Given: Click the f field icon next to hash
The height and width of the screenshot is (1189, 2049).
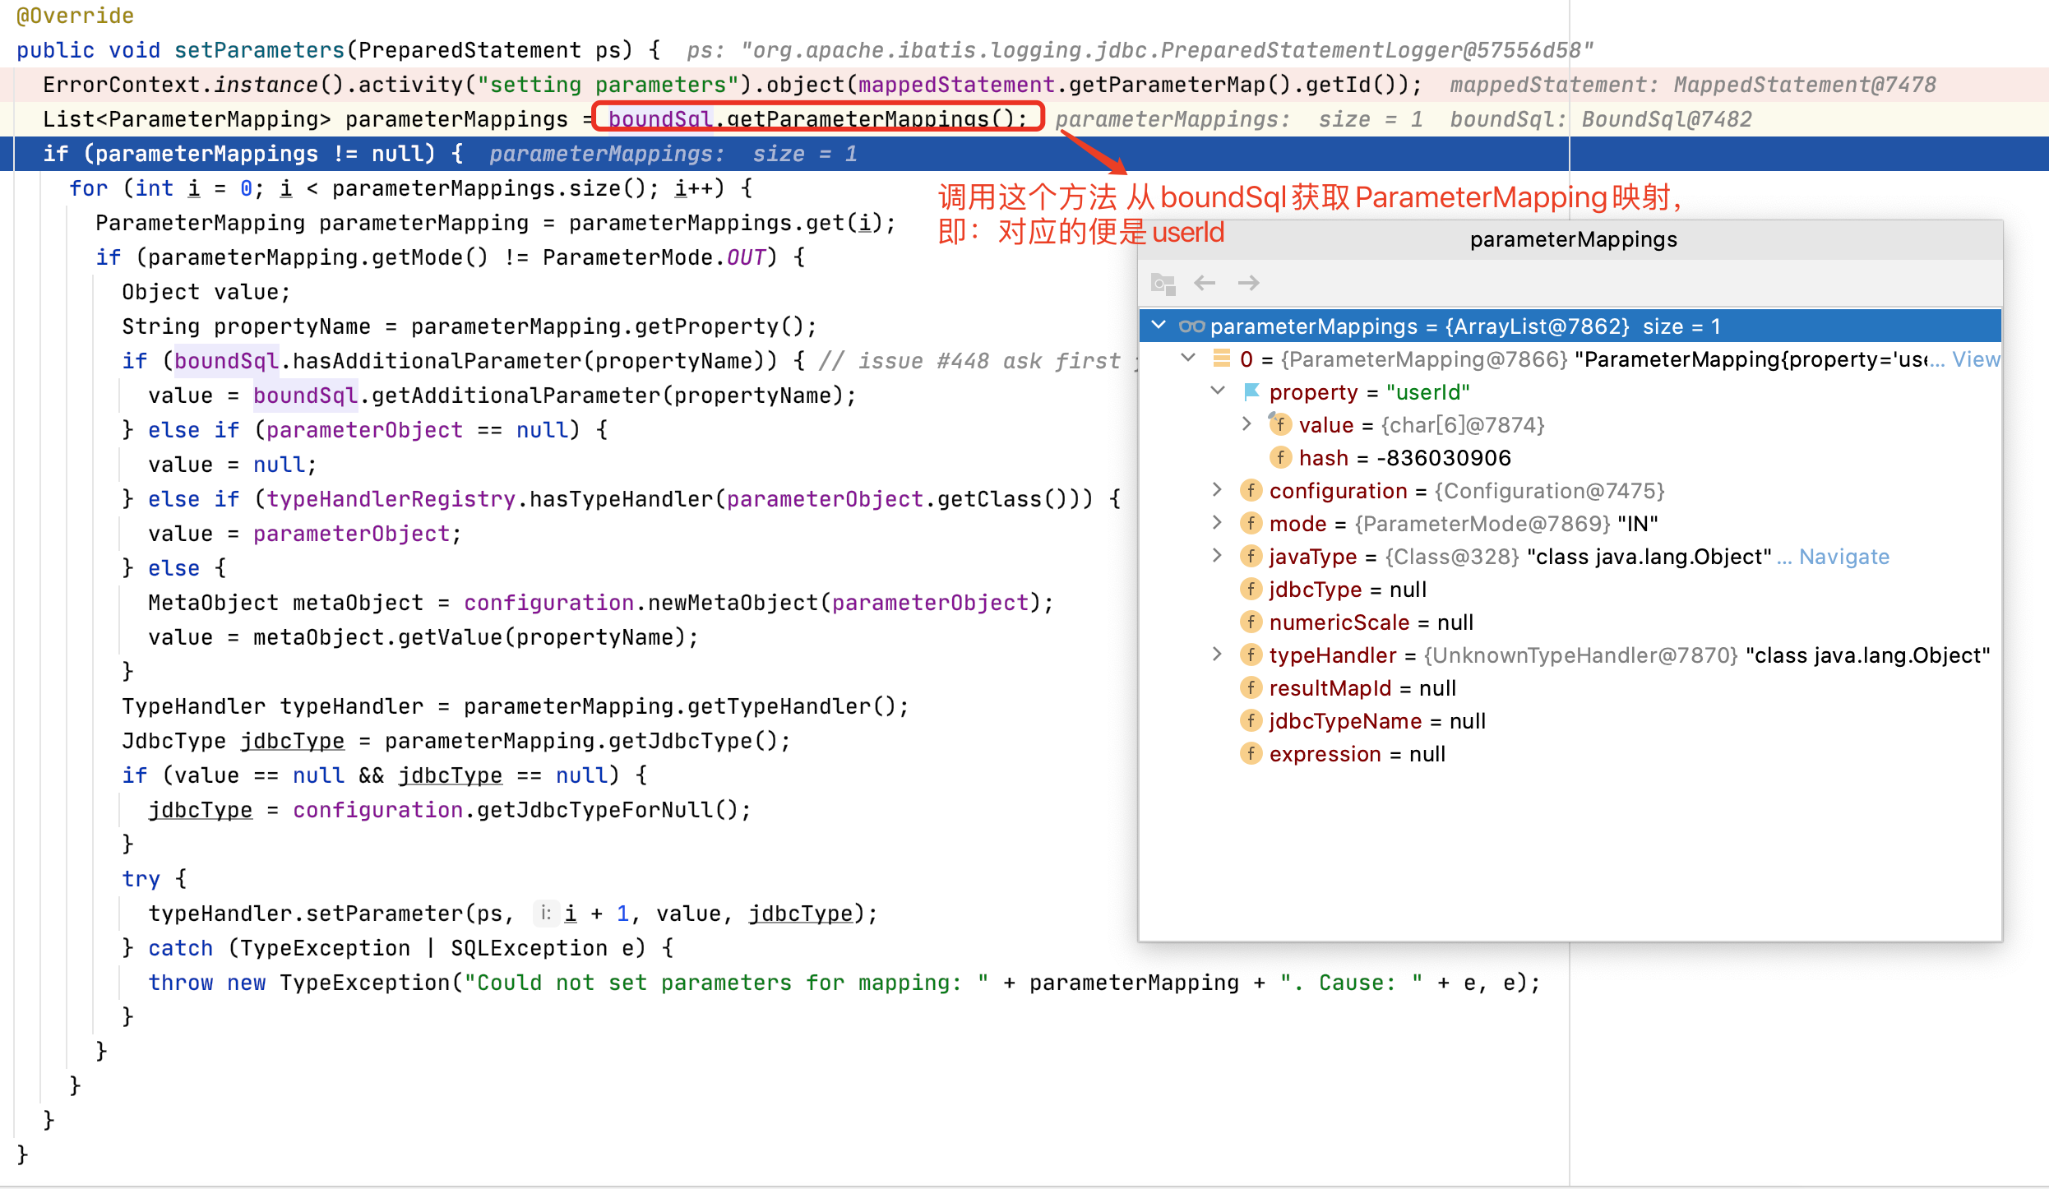Looking at the screenshot, I should click(x=1280, y=457).
